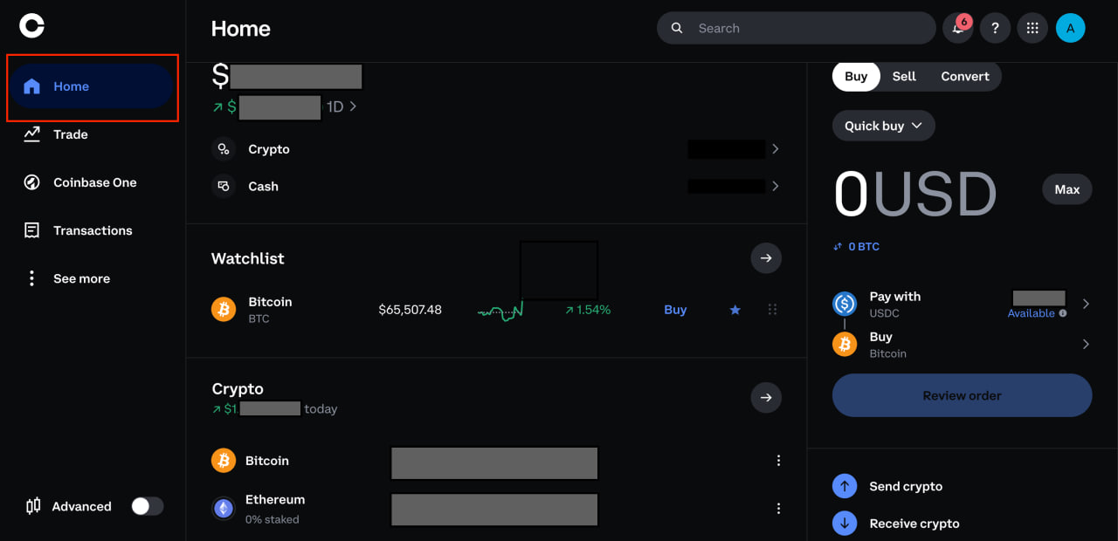
Task: Click Buy link for Bitcoin watchlist
Action: pos(675,310)
